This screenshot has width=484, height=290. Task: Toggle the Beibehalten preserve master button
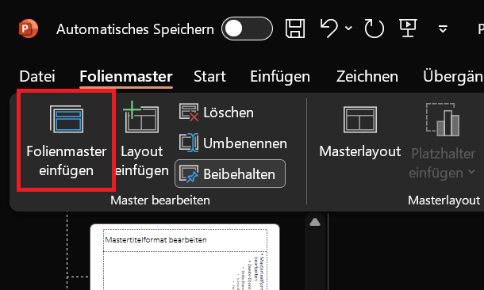(x=230, y=174)
